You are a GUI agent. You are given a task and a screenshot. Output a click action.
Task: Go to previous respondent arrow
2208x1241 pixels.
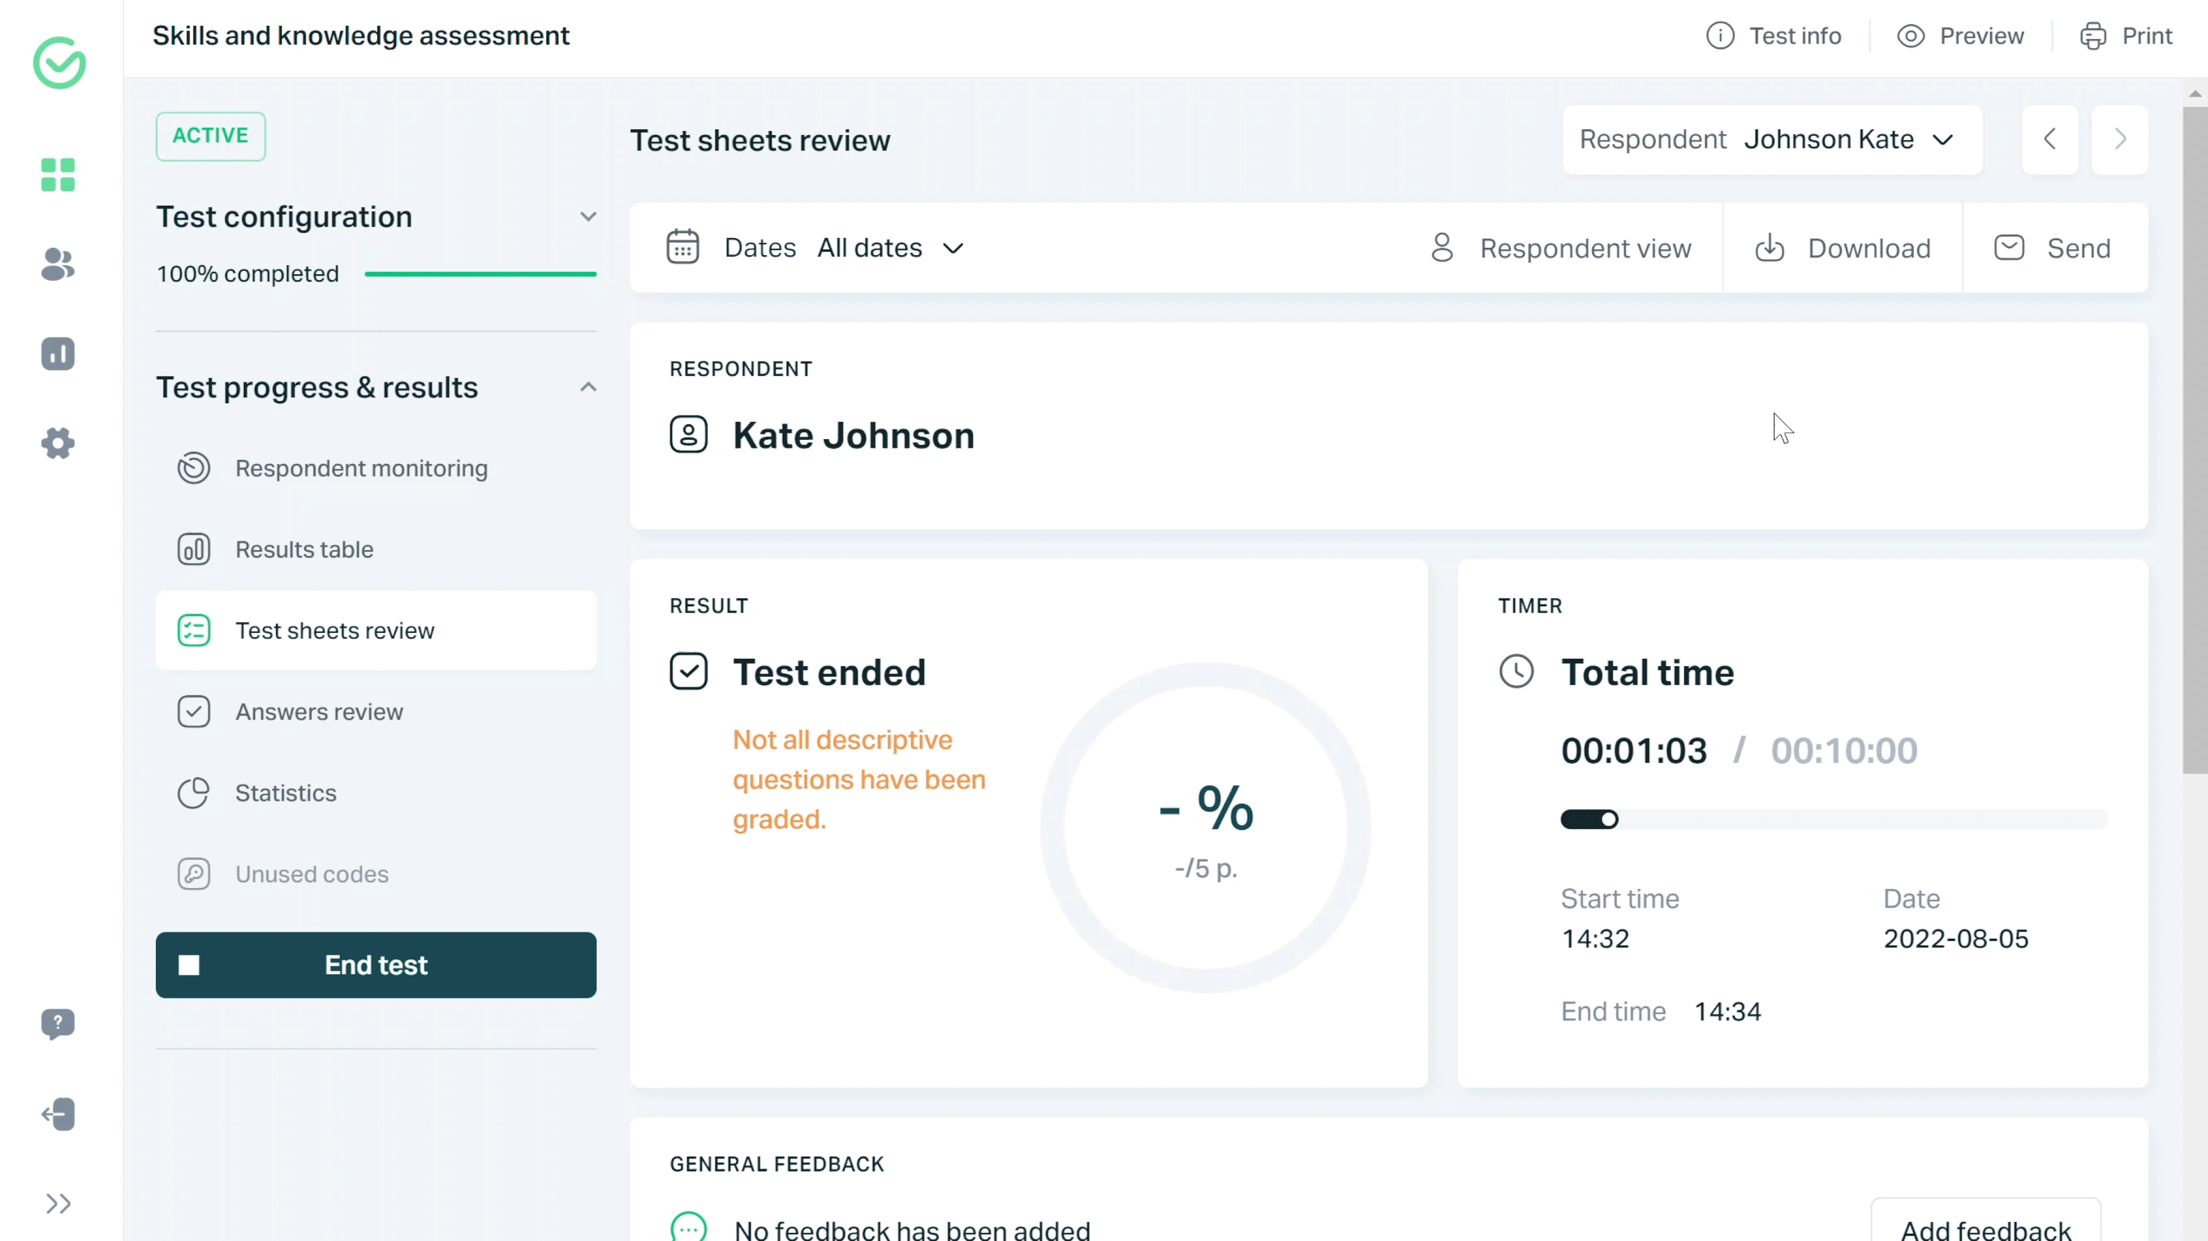[x=2049, y=139]
